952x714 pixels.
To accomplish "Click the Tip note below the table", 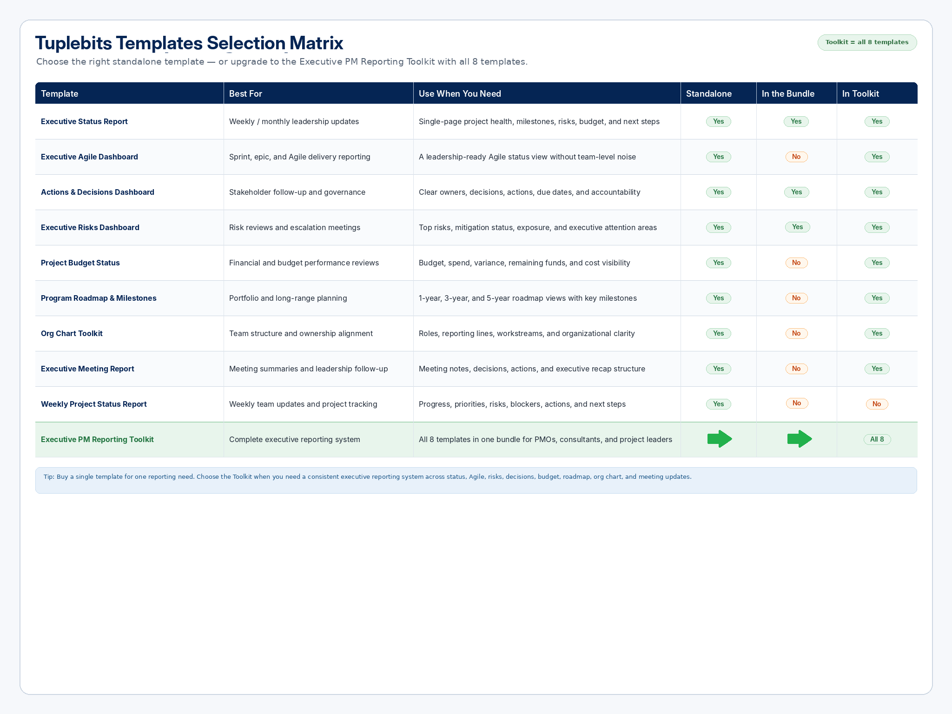I will (x=476, y=480).
